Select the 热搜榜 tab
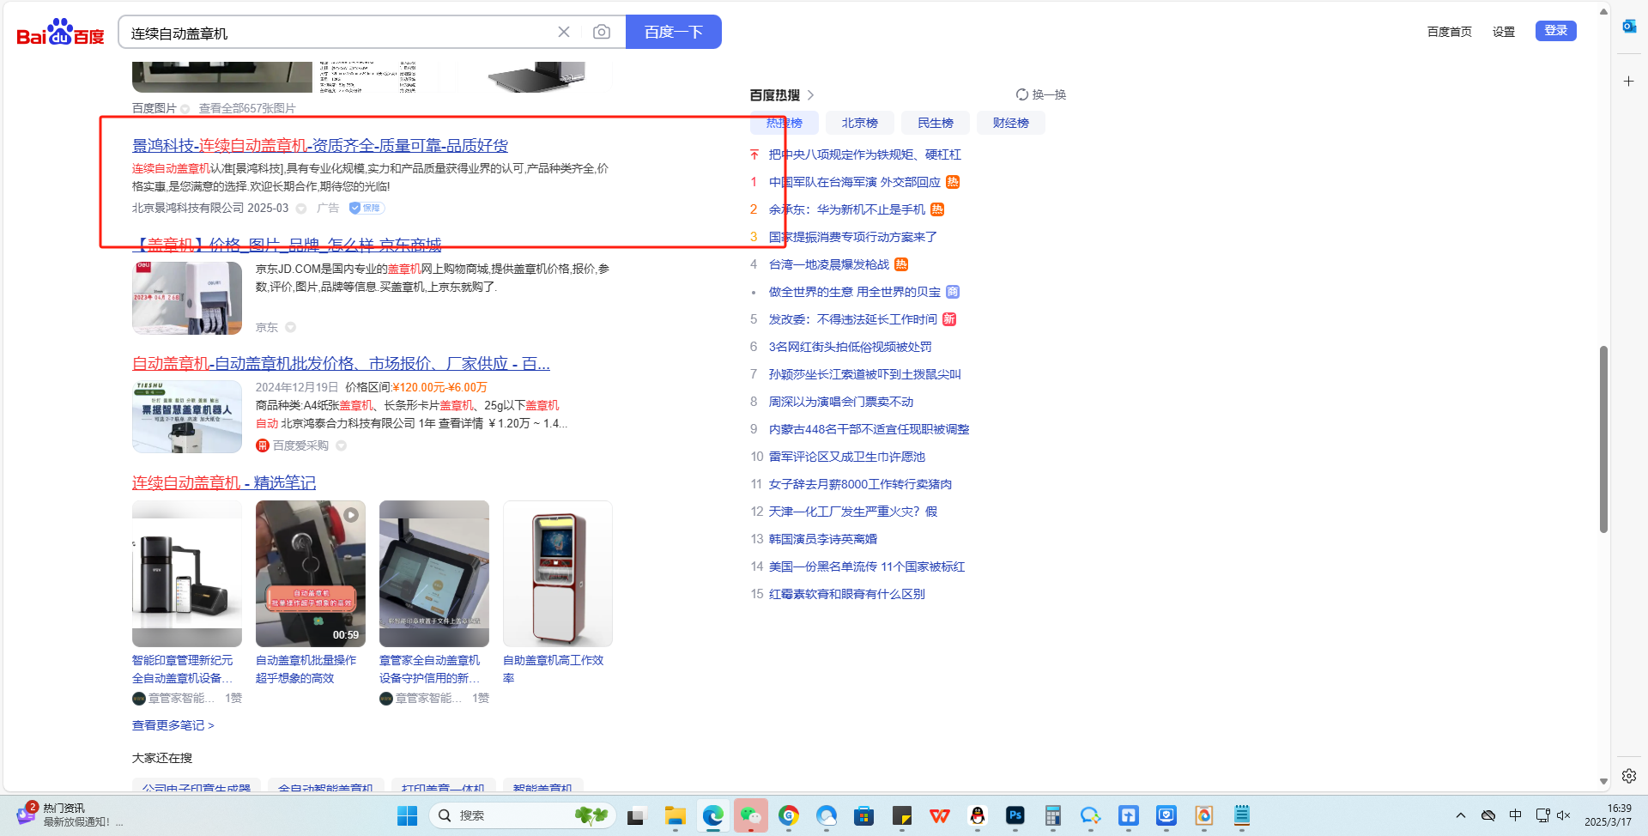Image resolution: width=1648 pixels, height=836 pixels. coord(785,123)
